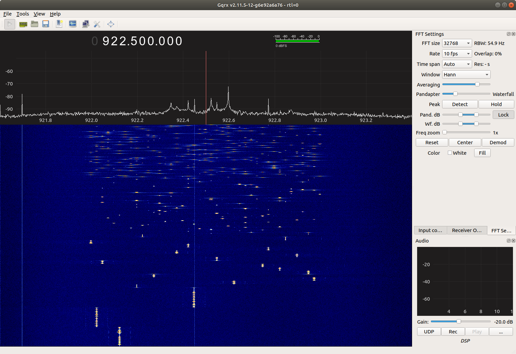The image size is (516, 354).
Task: Start DSP processing with the play button
Action: click(9, 24)
